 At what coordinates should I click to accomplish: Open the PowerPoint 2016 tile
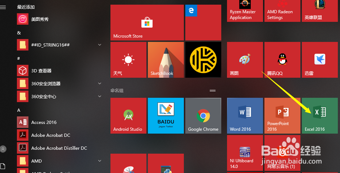[x=282, y=116]
